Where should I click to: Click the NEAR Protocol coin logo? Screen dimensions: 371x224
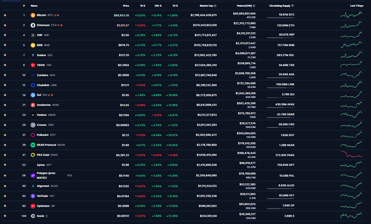pos(33,145)
